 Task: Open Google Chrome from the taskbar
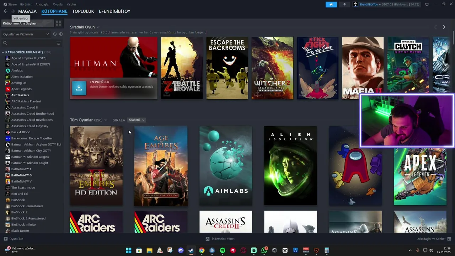(x=202, y=250)
